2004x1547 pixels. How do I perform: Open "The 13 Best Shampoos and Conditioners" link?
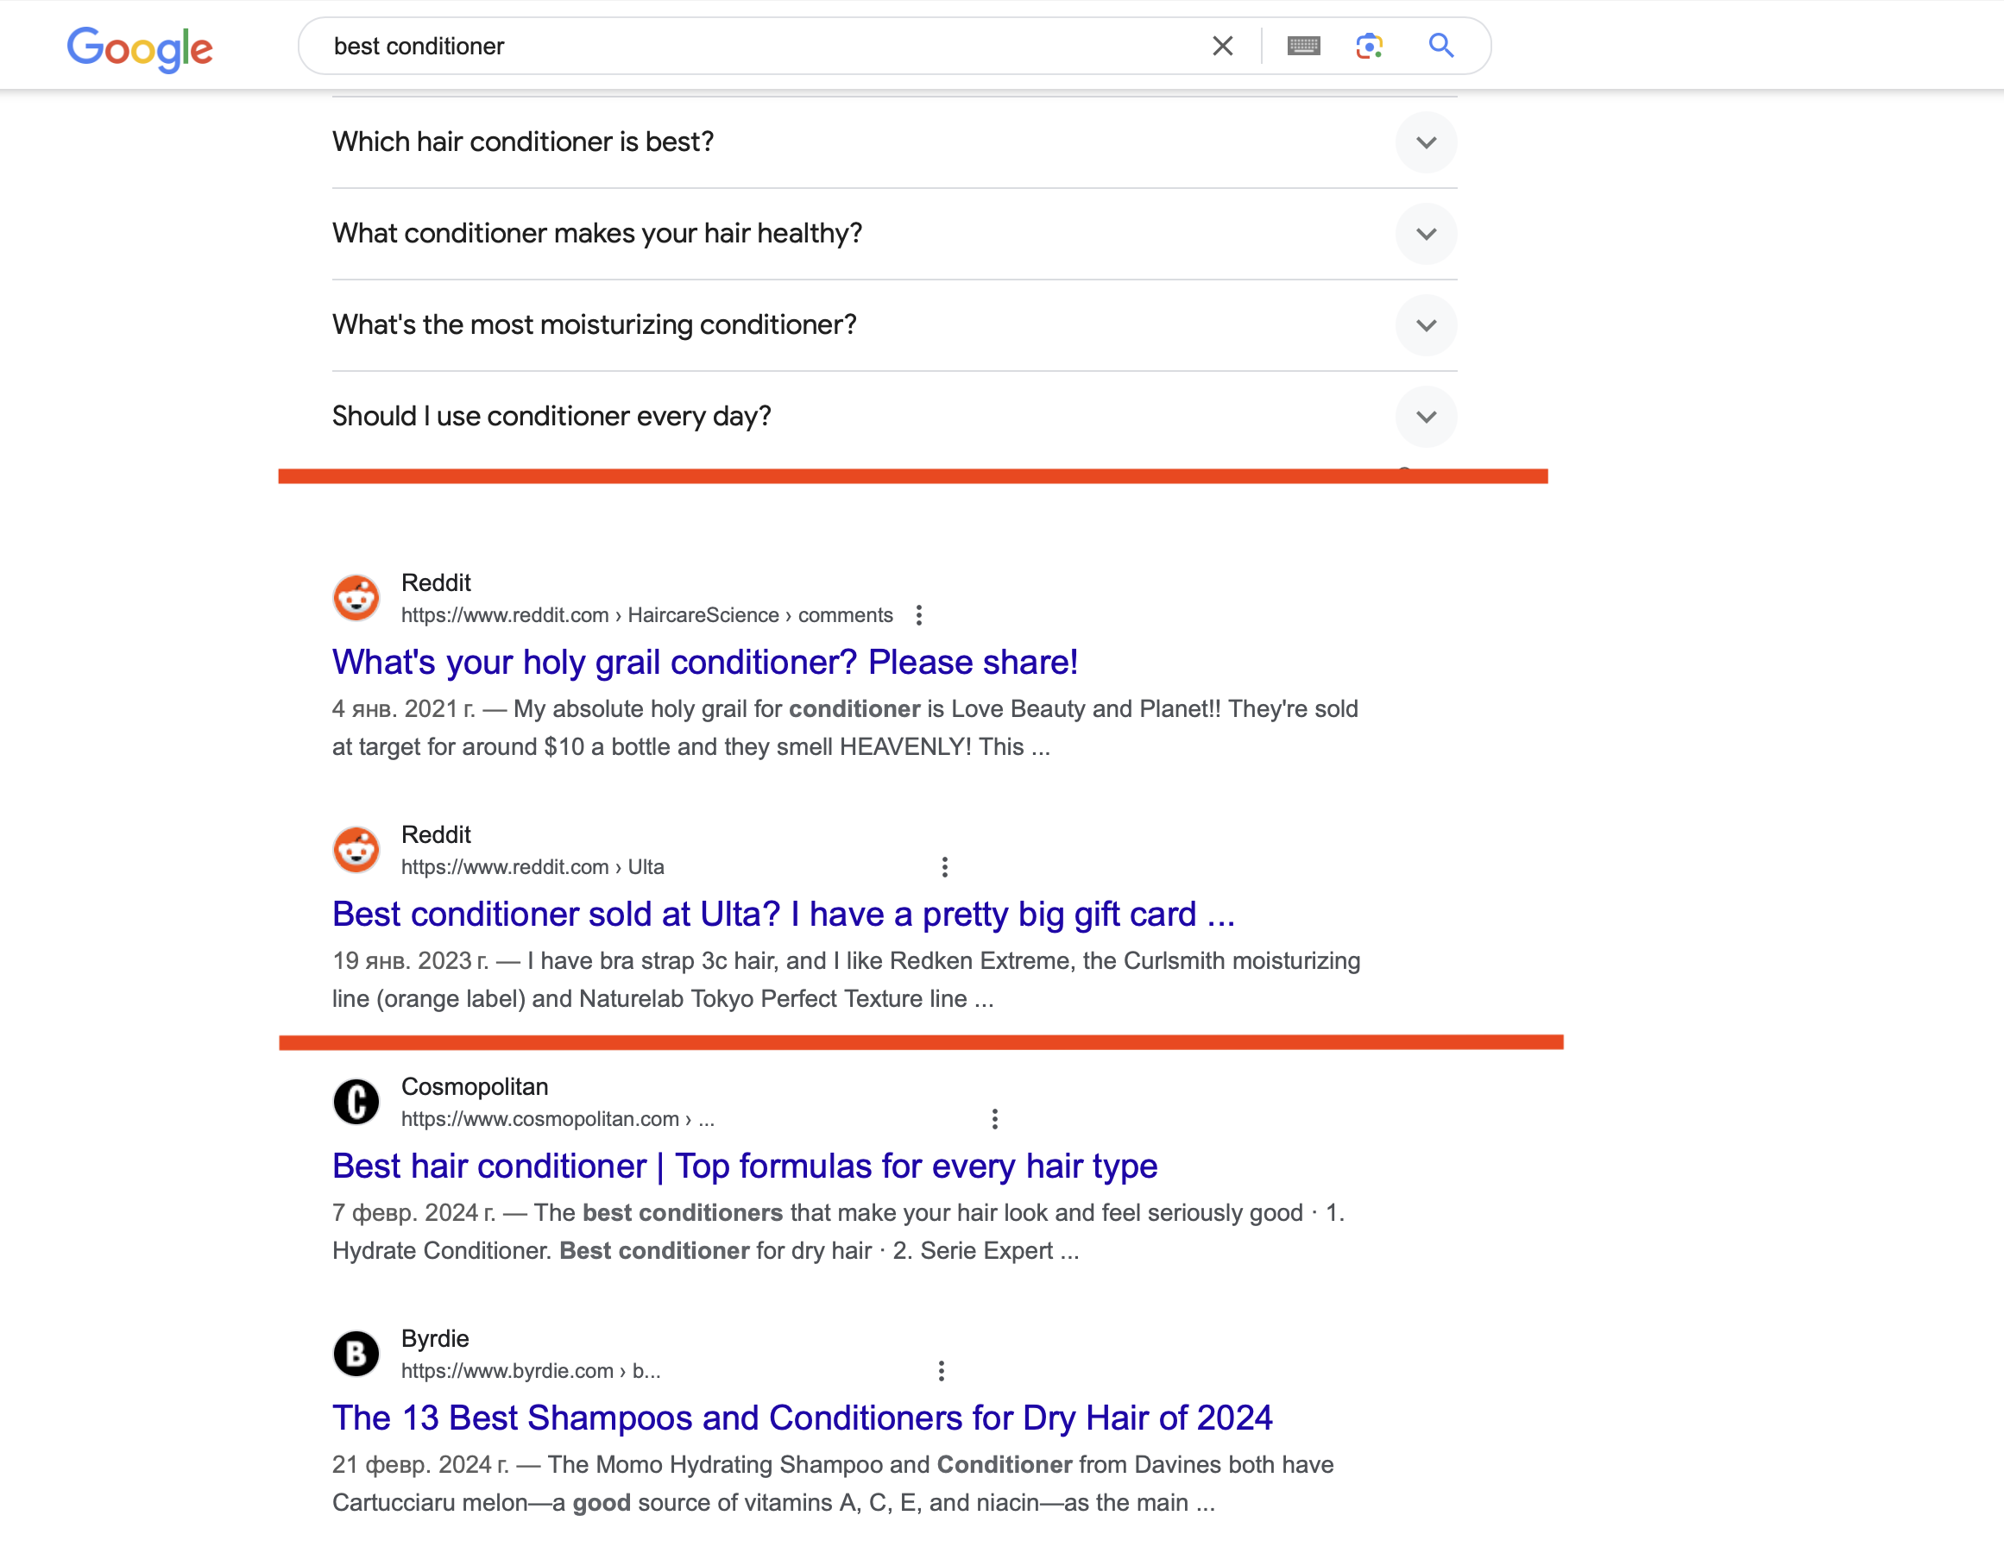802,1418
